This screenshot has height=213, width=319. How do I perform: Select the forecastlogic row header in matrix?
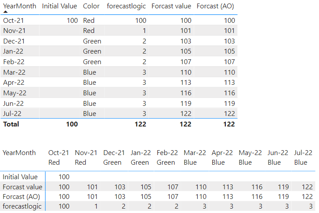(22, 206)
